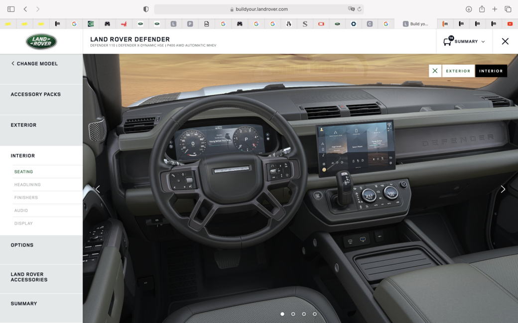Select the first carousel dot
This screenshot has height=323, width=518.
[x=282, y=314]
